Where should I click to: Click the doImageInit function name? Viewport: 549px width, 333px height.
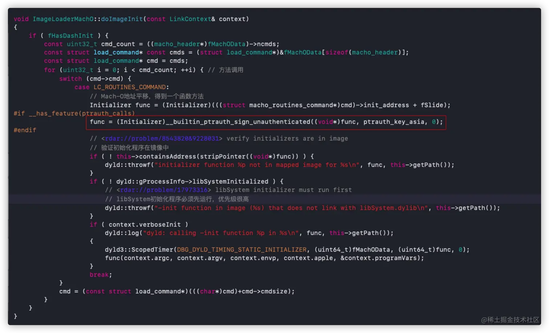[122, 19]
